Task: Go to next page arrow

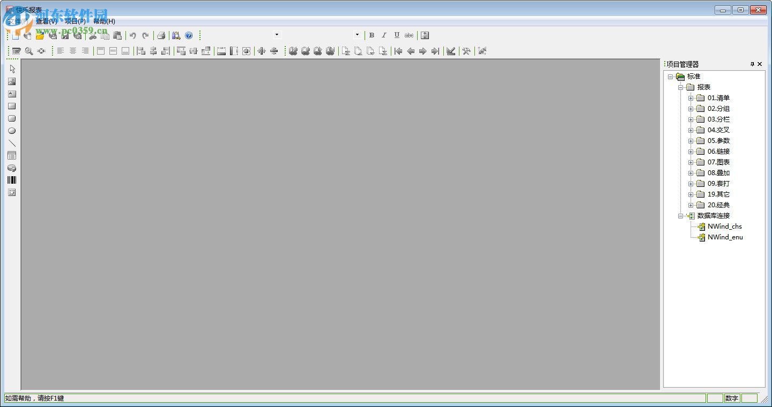Action: click(x=423, y=51)
